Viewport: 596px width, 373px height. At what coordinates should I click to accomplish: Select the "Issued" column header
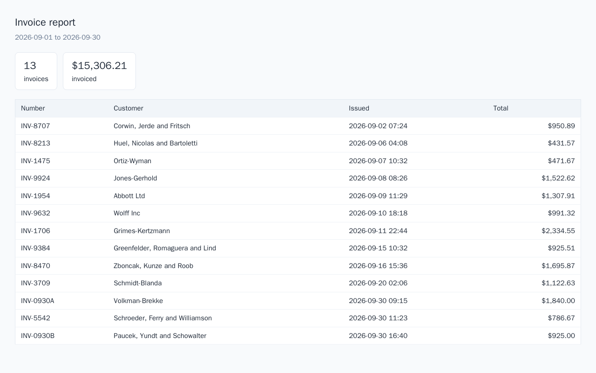(359, 108)
